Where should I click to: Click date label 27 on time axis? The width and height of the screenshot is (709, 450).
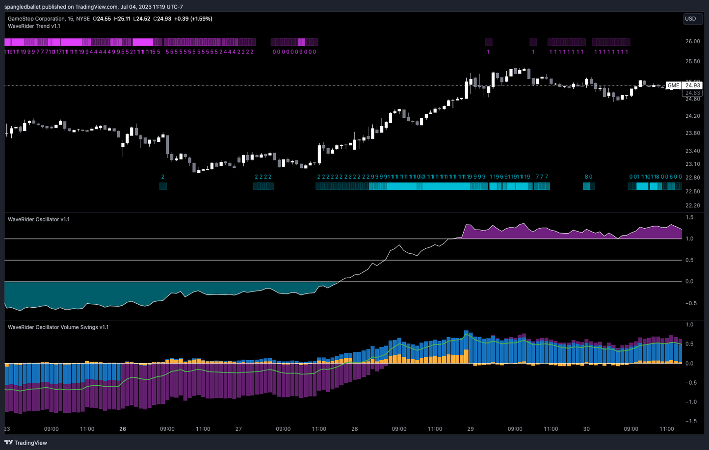[x=238, y=429]
